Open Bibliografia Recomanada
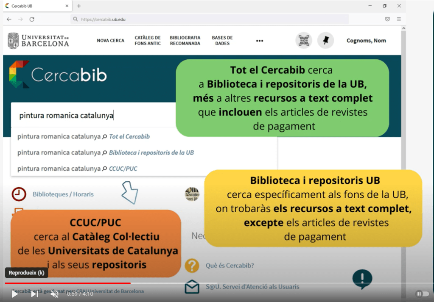This screenshot has height=302, width=434. 185,41
